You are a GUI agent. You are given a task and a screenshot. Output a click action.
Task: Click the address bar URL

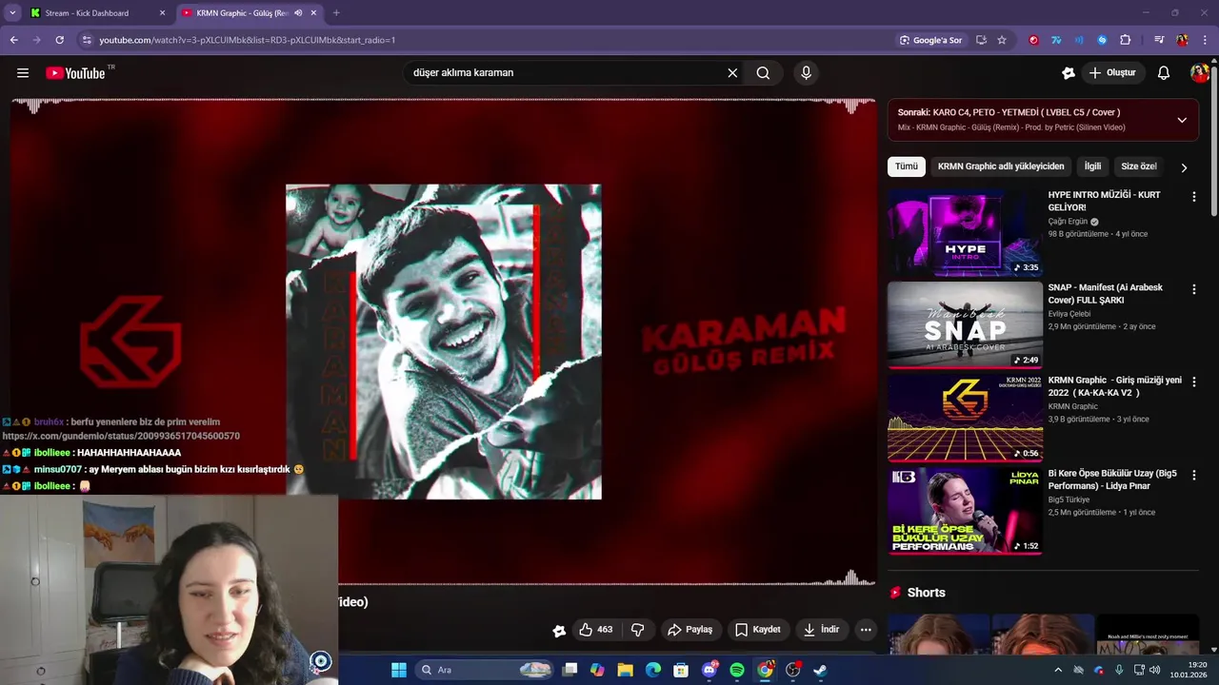(248, 40)
